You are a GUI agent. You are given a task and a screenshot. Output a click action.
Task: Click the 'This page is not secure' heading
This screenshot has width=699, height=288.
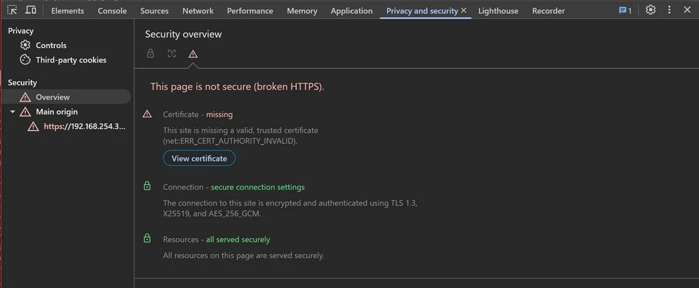pyautogui.click(x=237, y=86)
